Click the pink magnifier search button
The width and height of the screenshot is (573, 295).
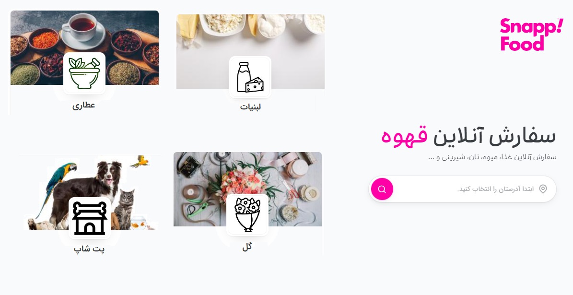coord(382,189)
